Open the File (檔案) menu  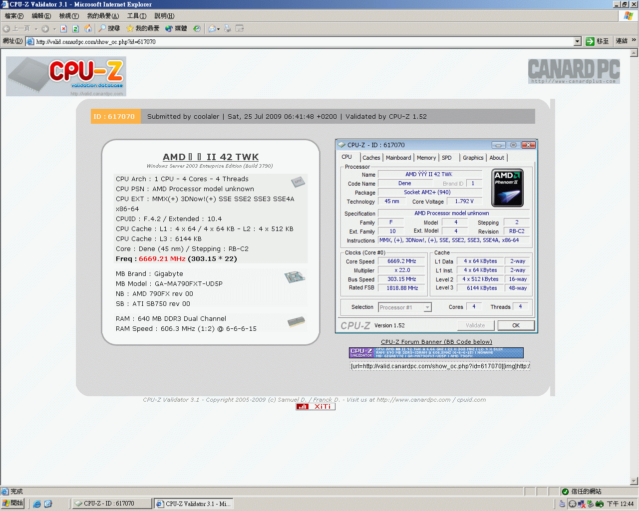(14, 16)
